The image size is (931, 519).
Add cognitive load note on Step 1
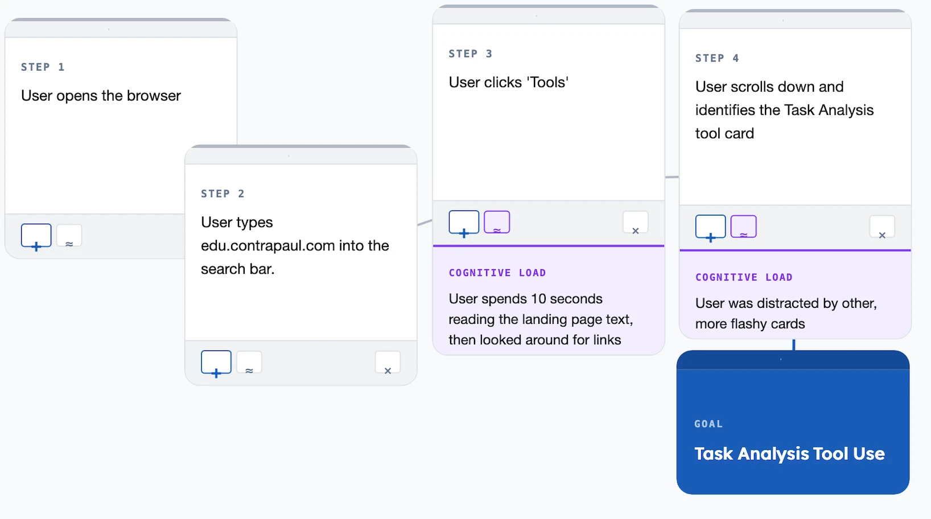[x=69, y=236]
